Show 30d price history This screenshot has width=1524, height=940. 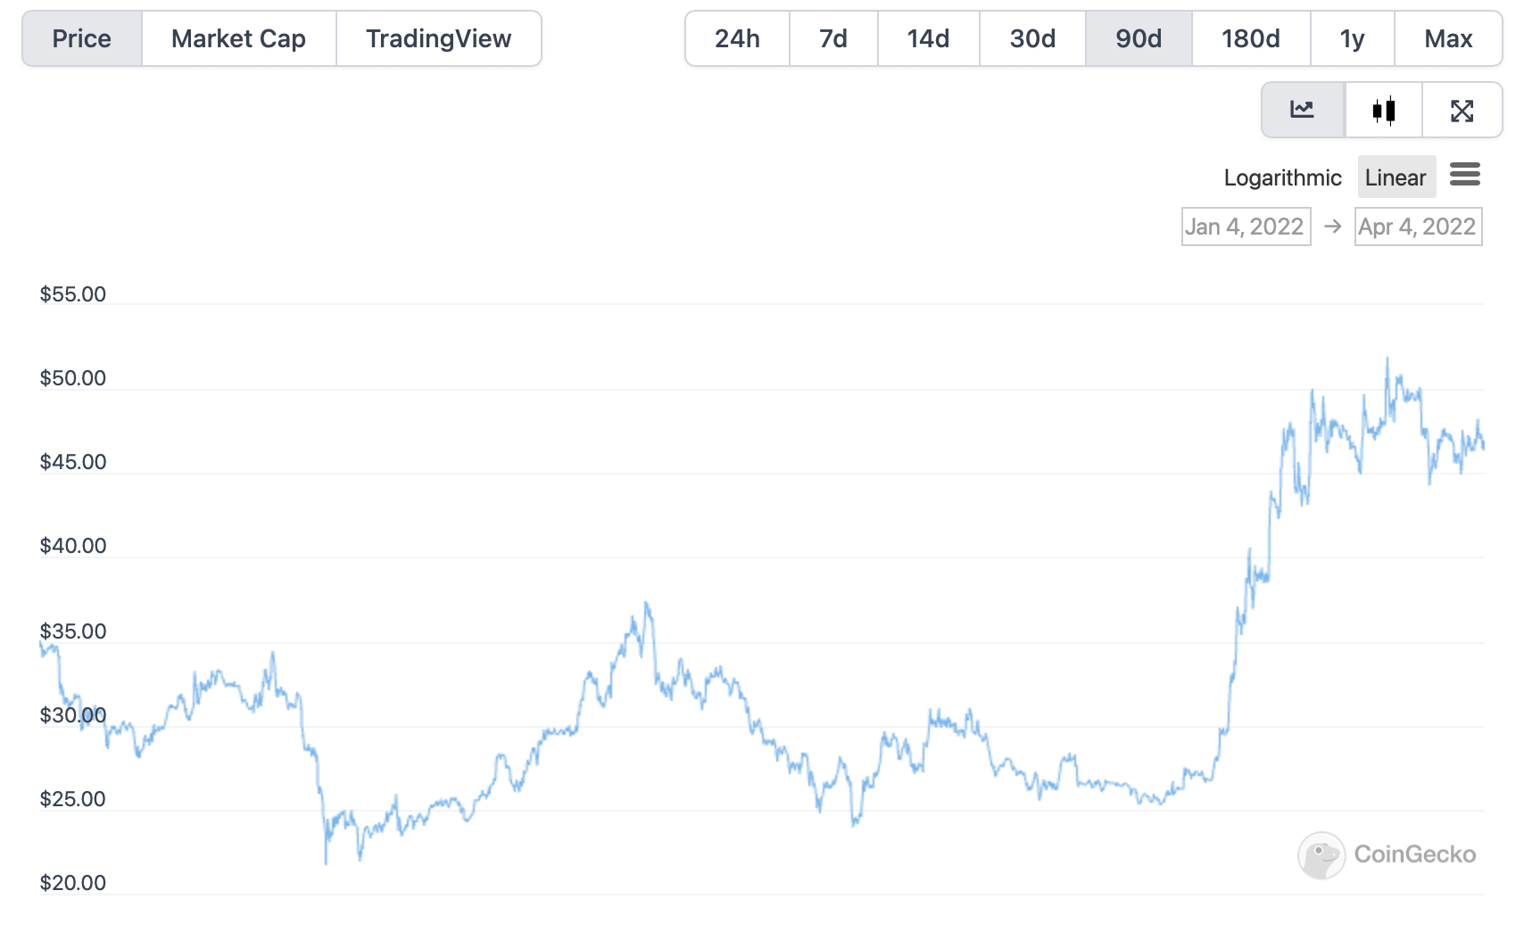click(1032, 38)
